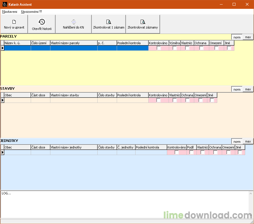Run Zkontrolovat záznamy for all records
The width and height of the screenshot is (254, 224).
tap(143, 22)
